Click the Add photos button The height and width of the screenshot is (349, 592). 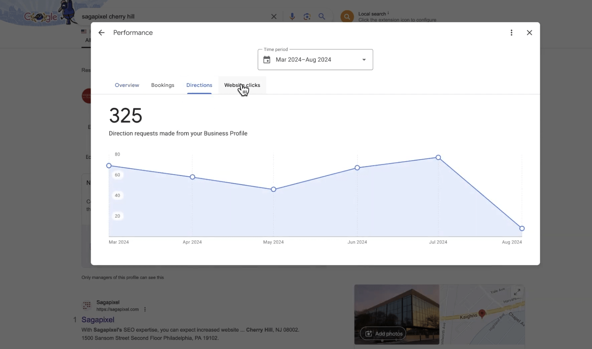[x=383, y=334]
